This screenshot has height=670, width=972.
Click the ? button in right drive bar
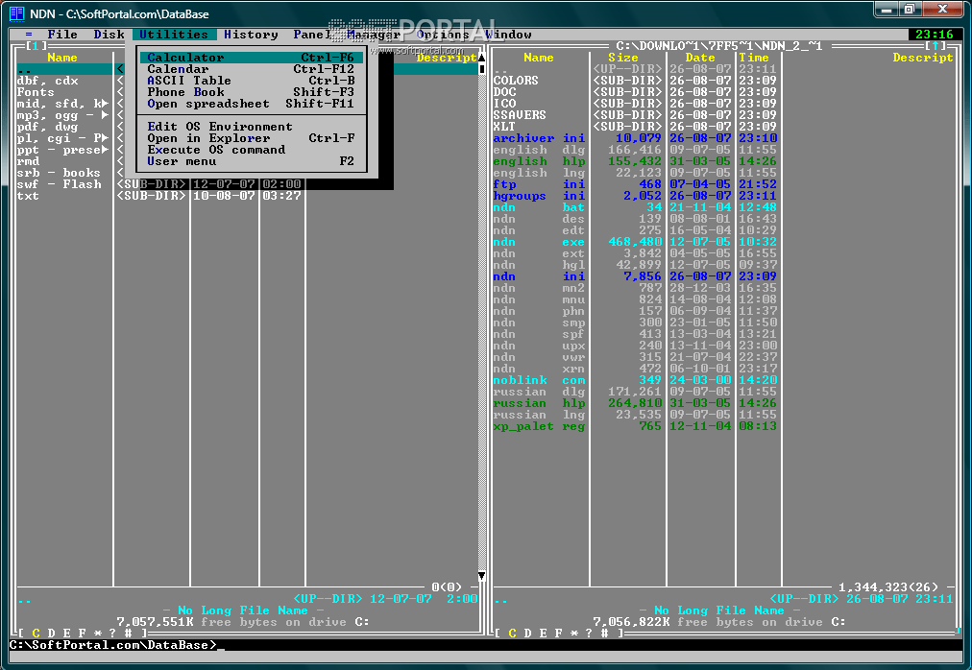(x=589, y=634)
